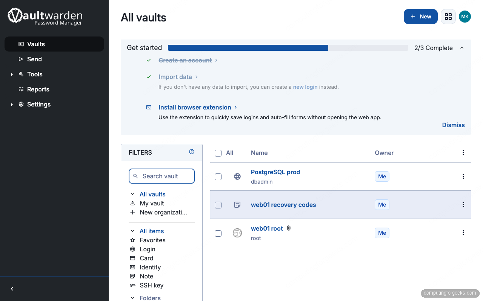Click the New button
Image resolution: width=483 pixels, height=301 pixels.
tap(421, 17)
